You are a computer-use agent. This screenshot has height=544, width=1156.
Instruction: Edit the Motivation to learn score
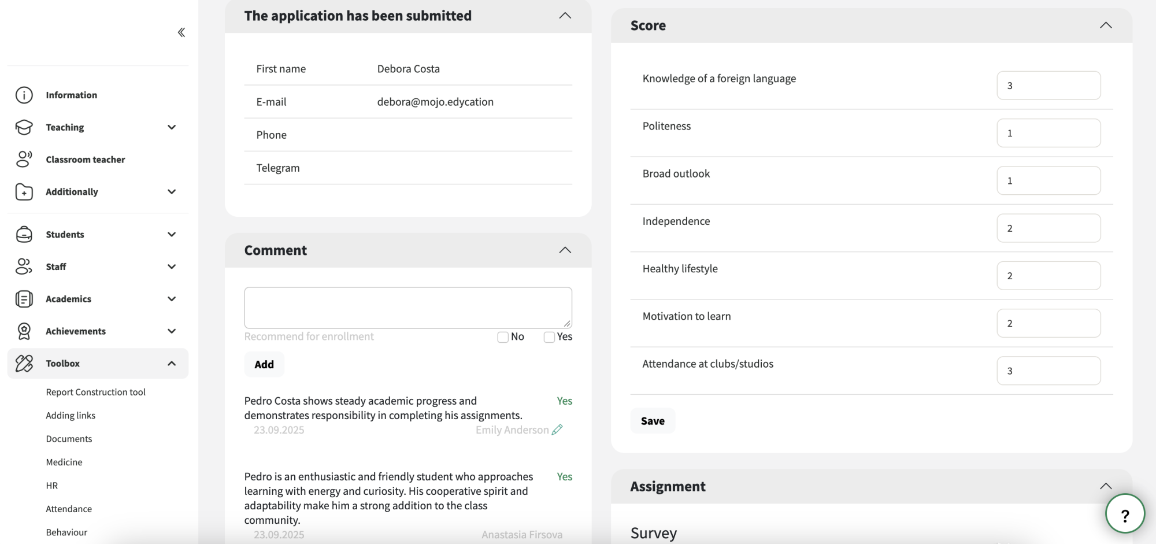click(x=1048, y=323)
